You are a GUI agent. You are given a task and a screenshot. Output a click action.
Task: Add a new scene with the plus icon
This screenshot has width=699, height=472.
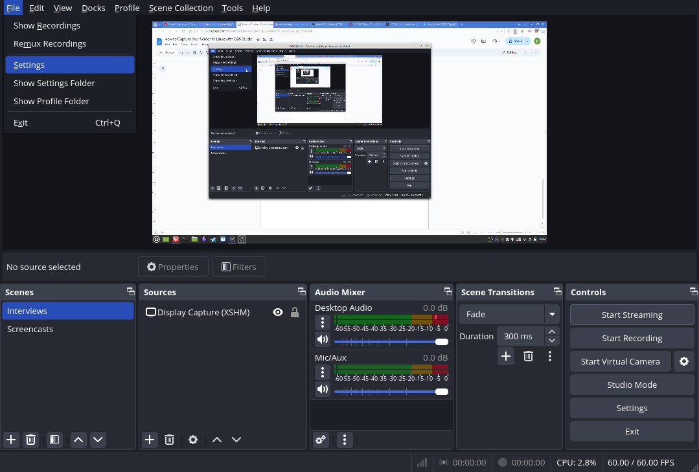tap(10, 440)
